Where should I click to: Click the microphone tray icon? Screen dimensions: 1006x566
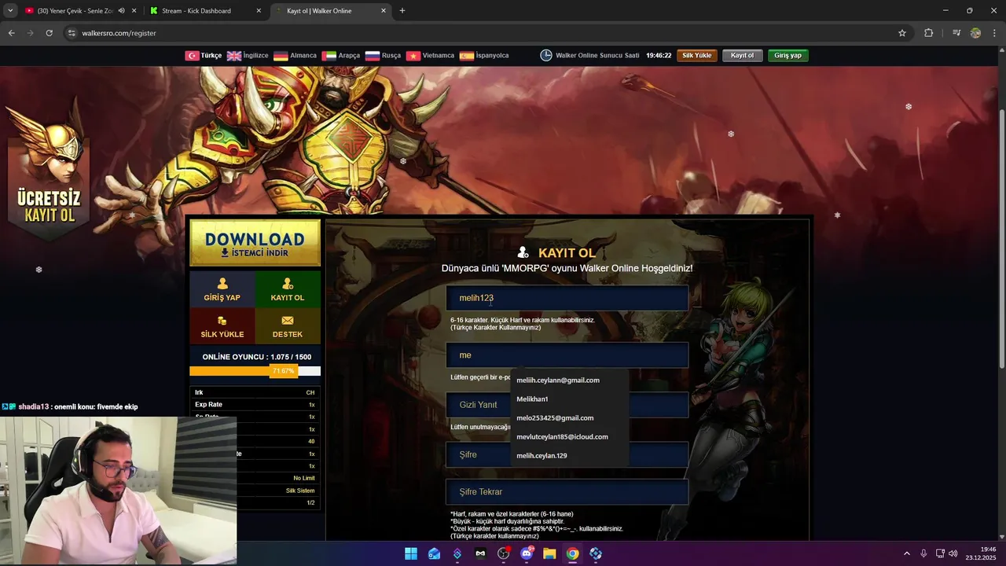click(x=923, y=553)
